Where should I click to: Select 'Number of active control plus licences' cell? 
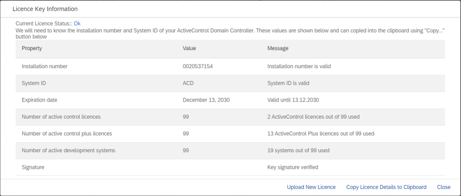click(x=67, y=133)
